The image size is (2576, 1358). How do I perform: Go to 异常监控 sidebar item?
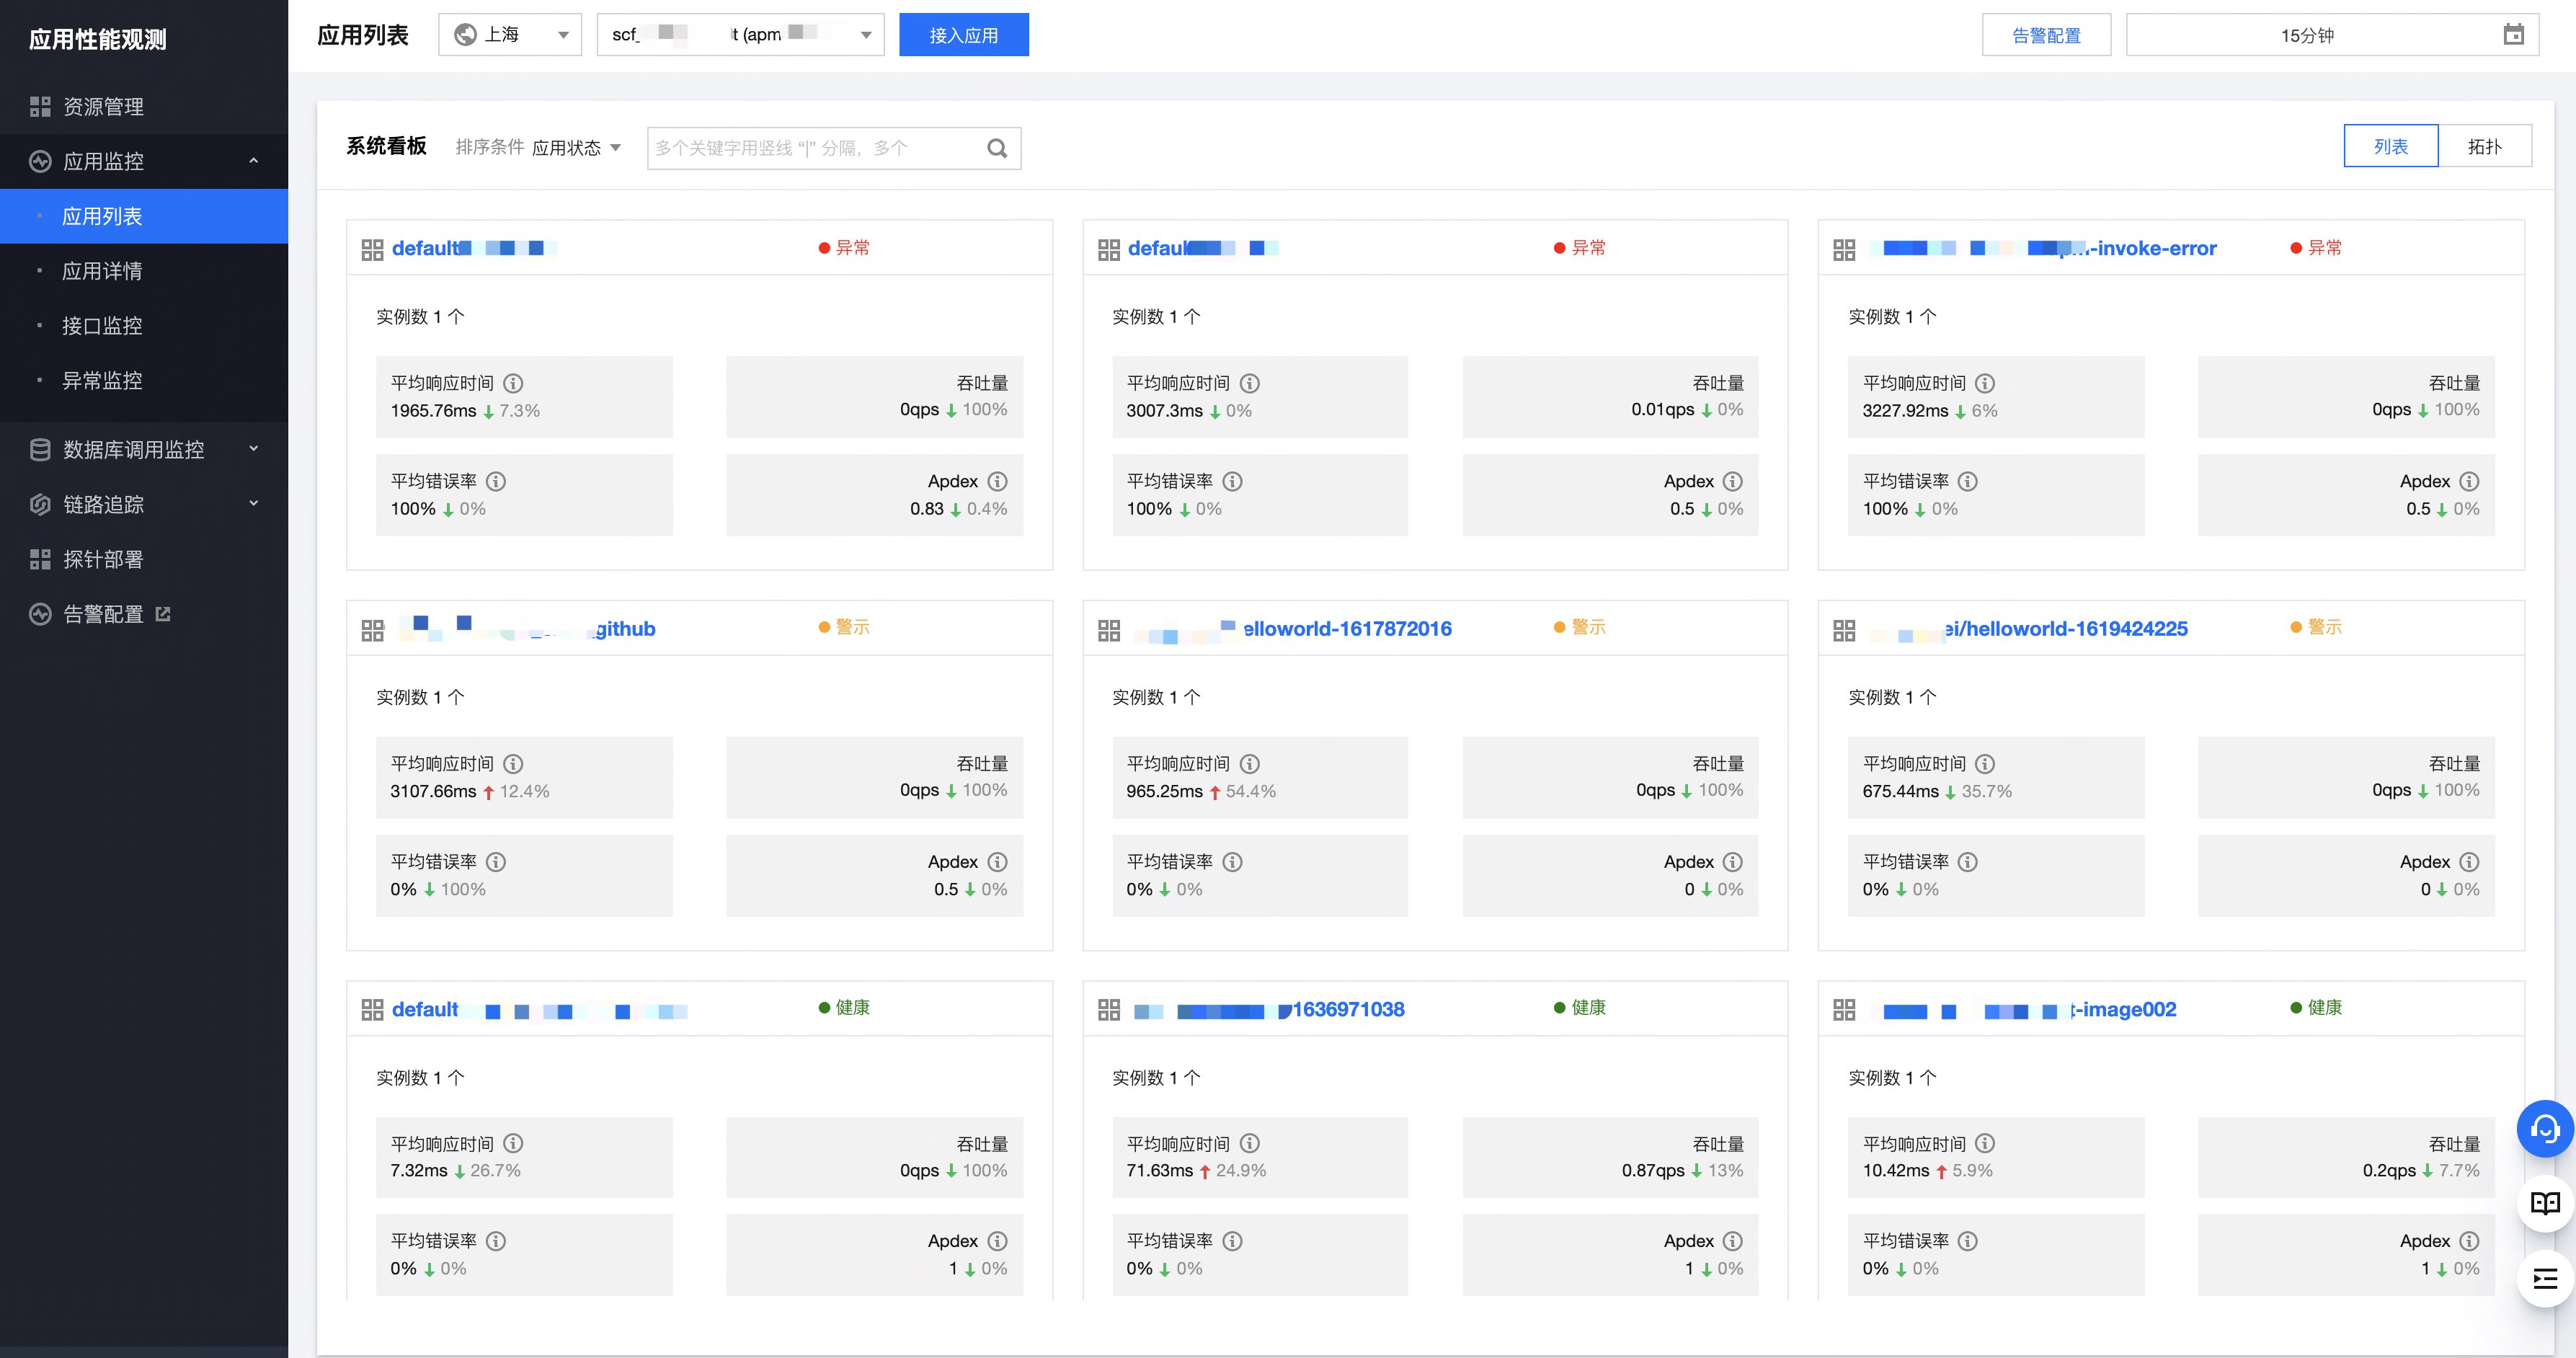coord(102,381)
